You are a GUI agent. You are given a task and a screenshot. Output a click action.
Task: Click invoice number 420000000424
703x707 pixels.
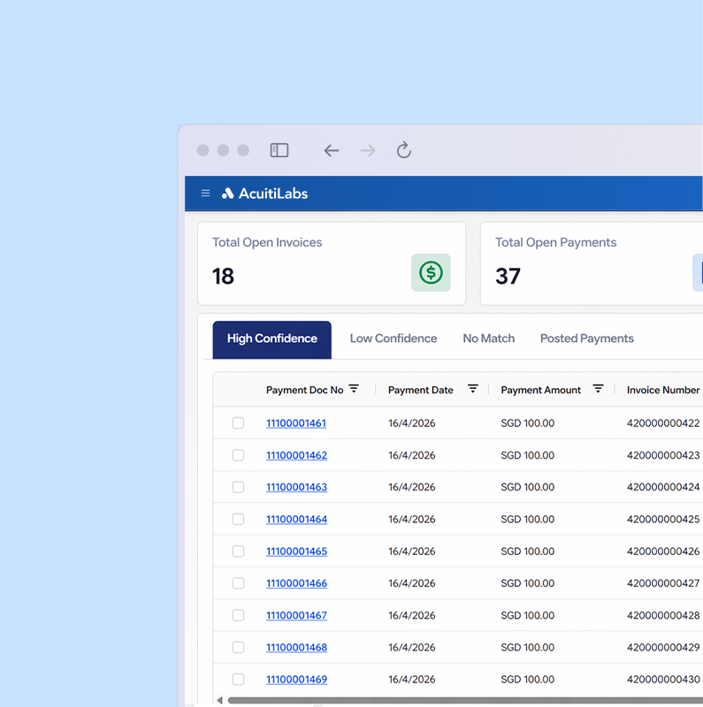(x=663, y=487)
